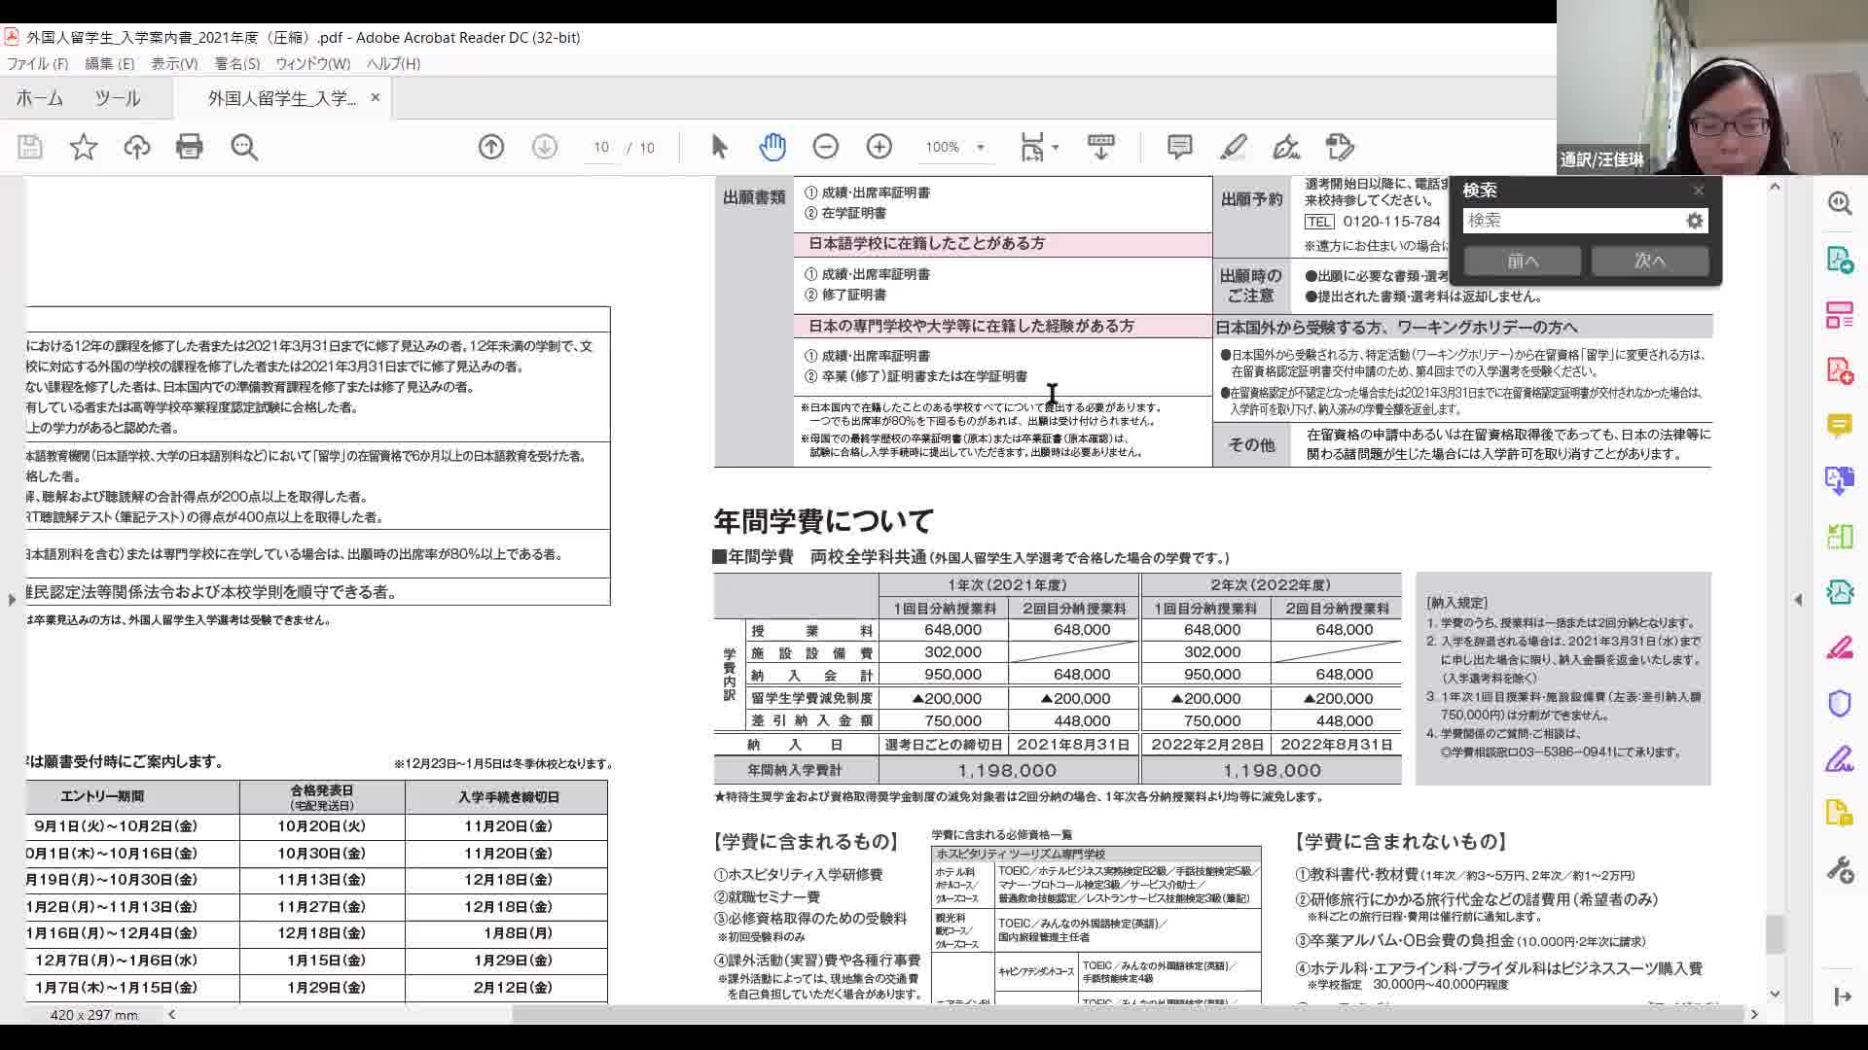Open the ファイル(F) menu
The height and width of the screenshot is (1050, 1868).
[x=38, y=63]
